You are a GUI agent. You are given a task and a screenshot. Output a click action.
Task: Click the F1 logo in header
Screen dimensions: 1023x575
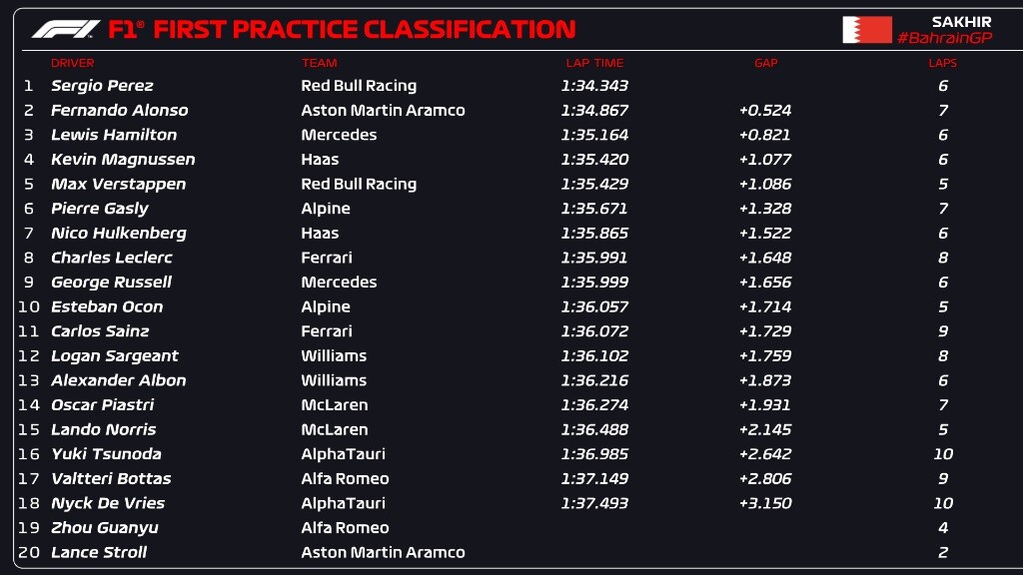[66, 29]
